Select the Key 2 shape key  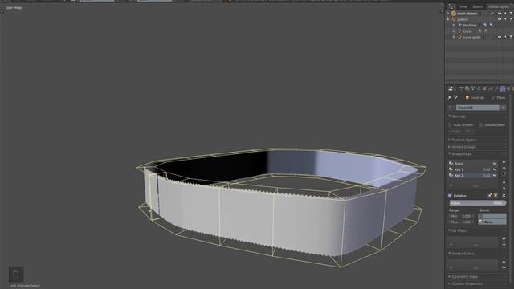click(x=473, y=175)
